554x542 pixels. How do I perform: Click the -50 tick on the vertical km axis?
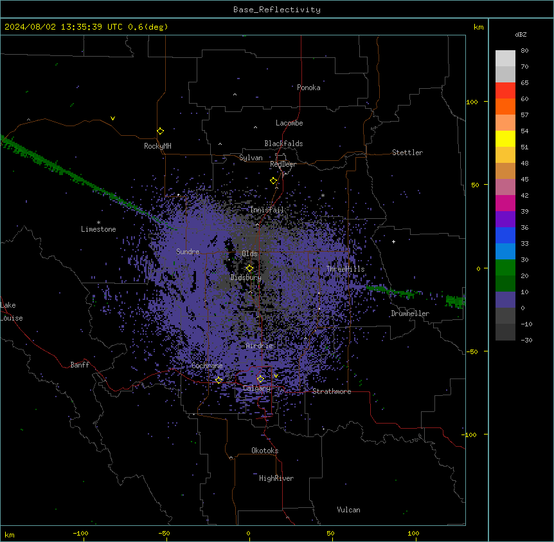(x=472, y=351)
